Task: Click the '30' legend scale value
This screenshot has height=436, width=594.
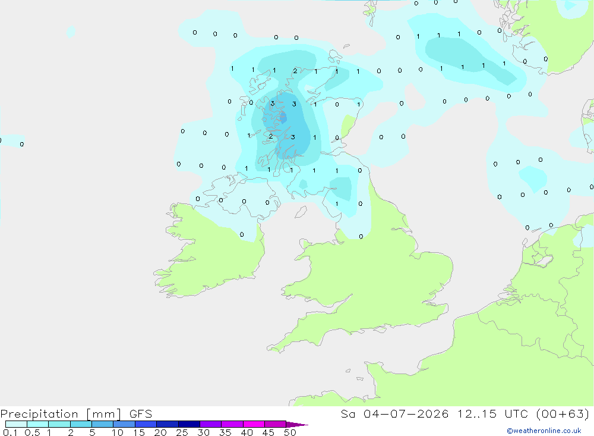Action: [203, 432]
